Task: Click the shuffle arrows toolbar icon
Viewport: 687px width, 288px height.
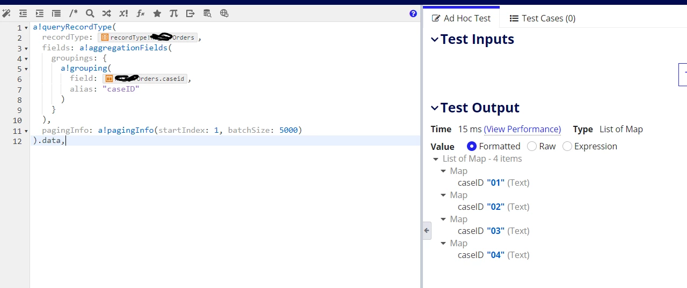Action: pyautogui.click(x=107, y=13)
